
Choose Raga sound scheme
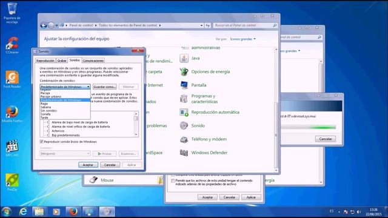(x=65, y=104)
